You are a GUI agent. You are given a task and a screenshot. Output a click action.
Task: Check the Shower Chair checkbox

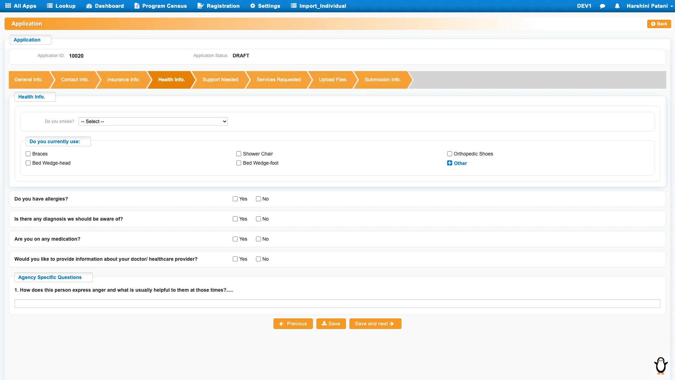pos(239,154)
